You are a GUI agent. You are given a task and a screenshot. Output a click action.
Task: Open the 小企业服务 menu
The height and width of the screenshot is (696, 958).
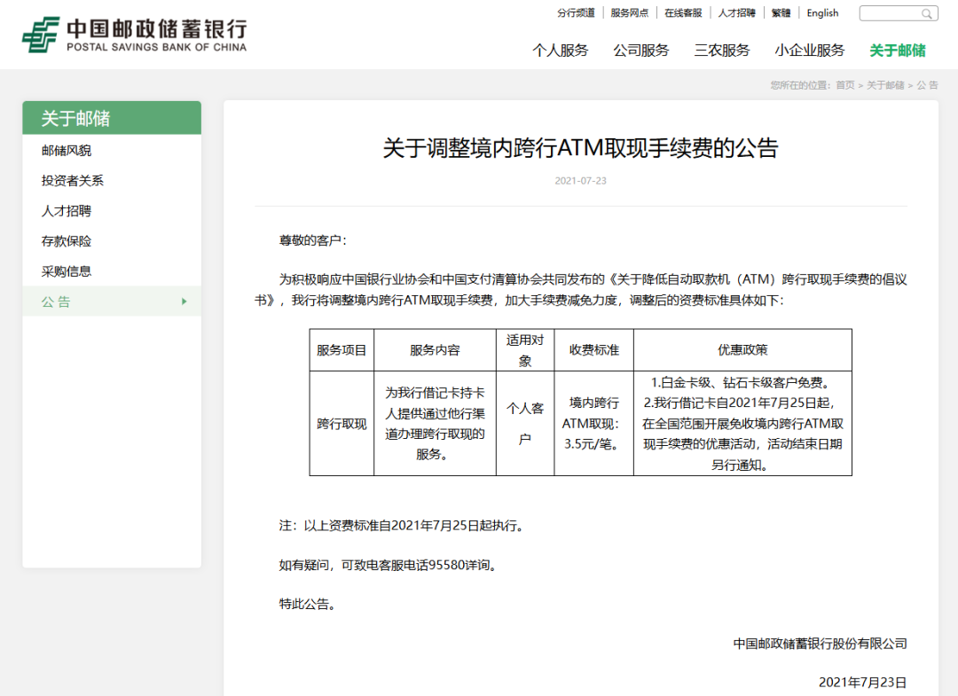point(810,51)
